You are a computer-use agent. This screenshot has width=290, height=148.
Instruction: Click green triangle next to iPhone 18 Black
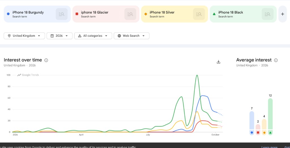[x=214, y=14]
